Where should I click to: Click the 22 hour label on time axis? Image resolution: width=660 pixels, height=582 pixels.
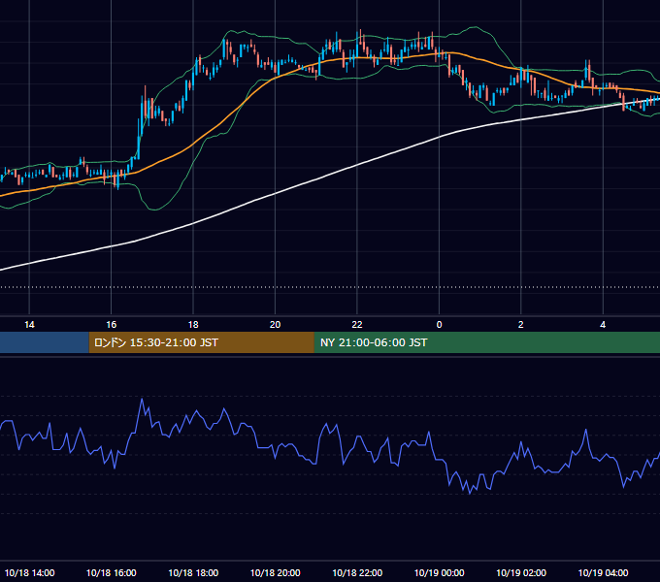pyautogui.click(x=357, y=325)
